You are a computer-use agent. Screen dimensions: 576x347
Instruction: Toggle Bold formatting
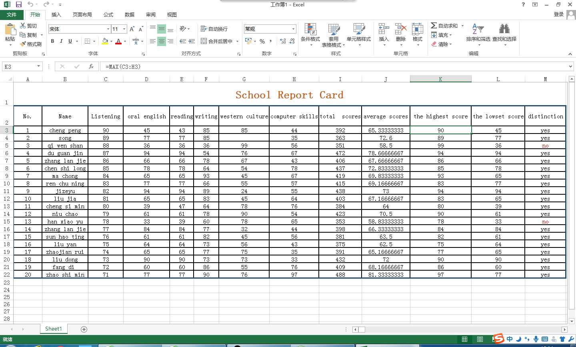tap(52, 41)
